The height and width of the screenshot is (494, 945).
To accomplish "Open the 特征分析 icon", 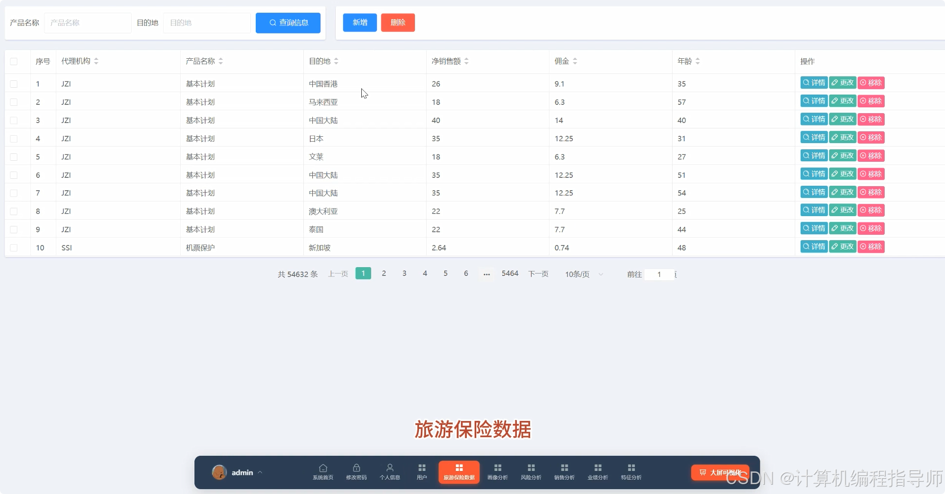I will tap(631, 468).
